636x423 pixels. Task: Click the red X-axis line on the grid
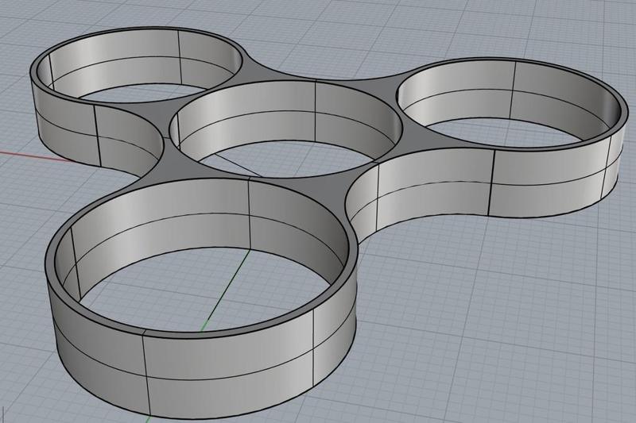(x=37, y=156)
